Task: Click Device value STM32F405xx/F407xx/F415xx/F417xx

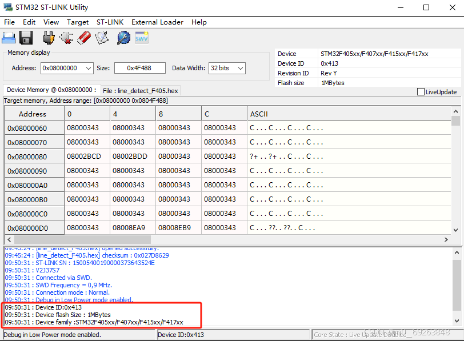Action: 374,54
